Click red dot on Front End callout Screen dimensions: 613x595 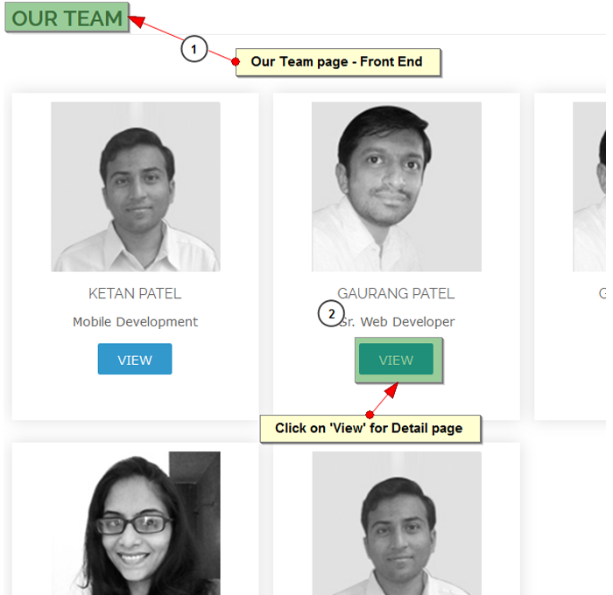tap(236, 61)
